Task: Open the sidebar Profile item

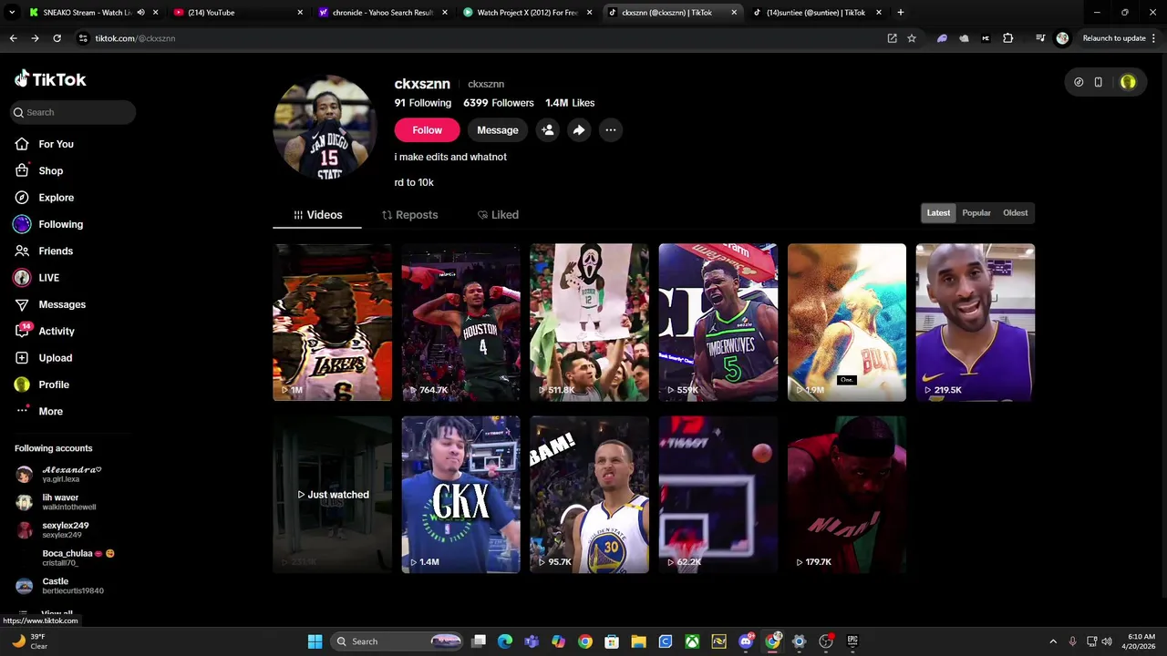Action: [x=53, y=384]
